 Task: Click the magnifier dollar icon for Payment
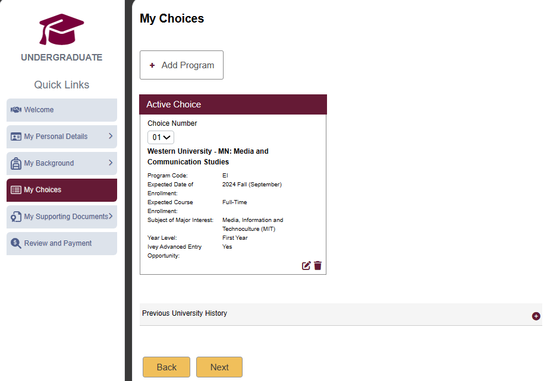[16, 243]
